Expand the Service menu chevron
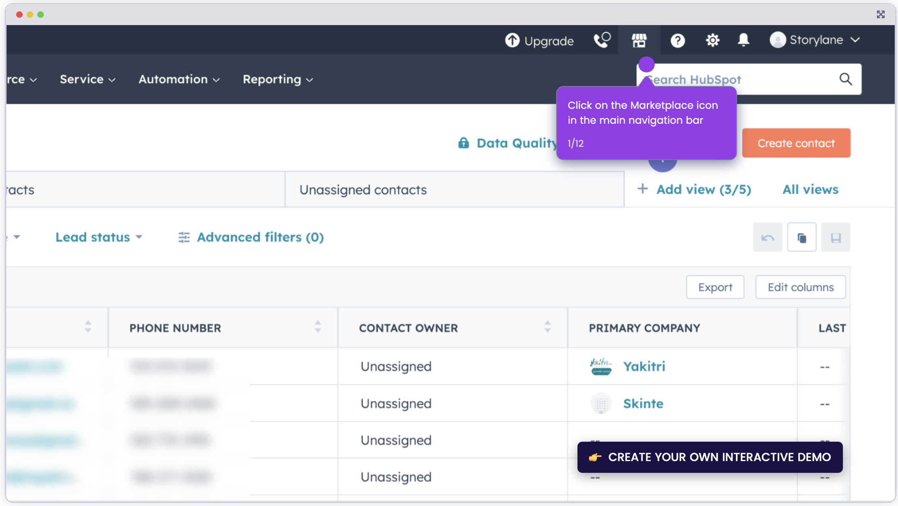The image size is (898, 506). 112,80
